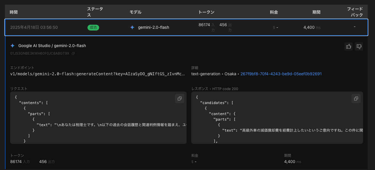Click the Gemini sparkle icon in log row
The height and width of the screenshot is (170, 375).
click(x=132, y=27)
